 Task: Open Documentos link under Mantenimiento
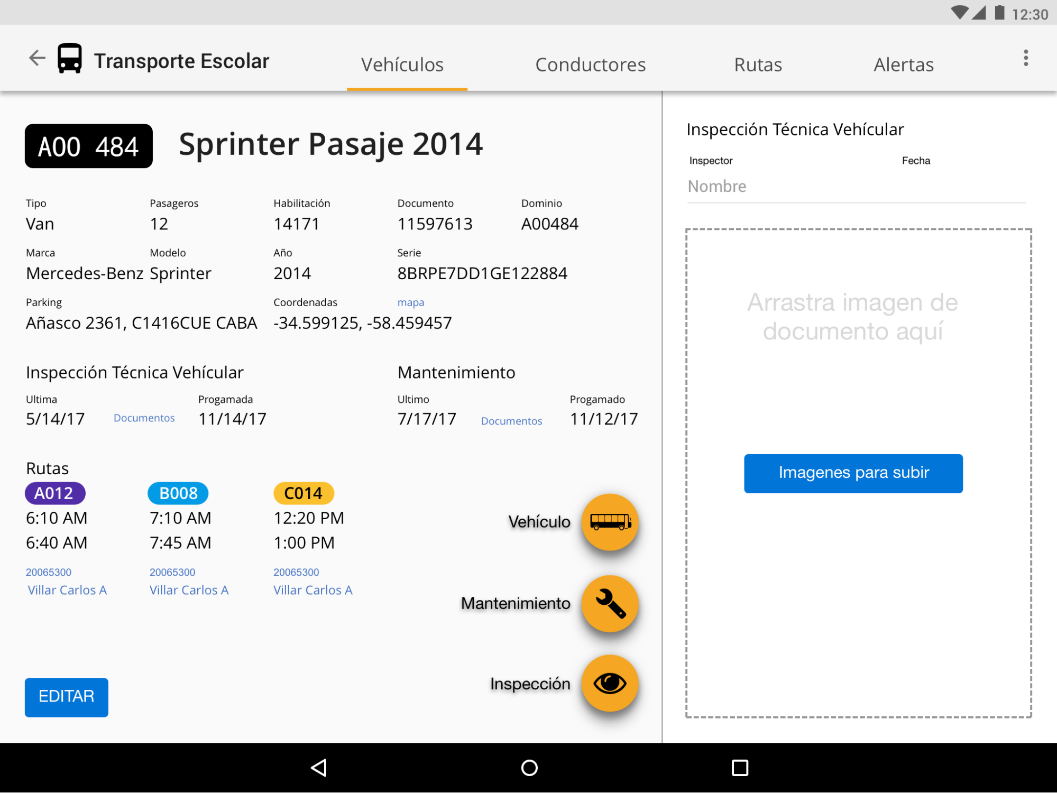point(511,421)
